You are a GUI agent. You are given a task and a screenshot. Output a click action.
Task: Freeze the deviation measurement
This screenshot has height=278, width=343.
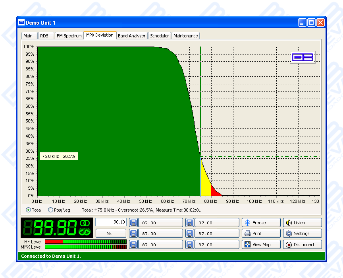pyautogui.click(x=261, y=223)
